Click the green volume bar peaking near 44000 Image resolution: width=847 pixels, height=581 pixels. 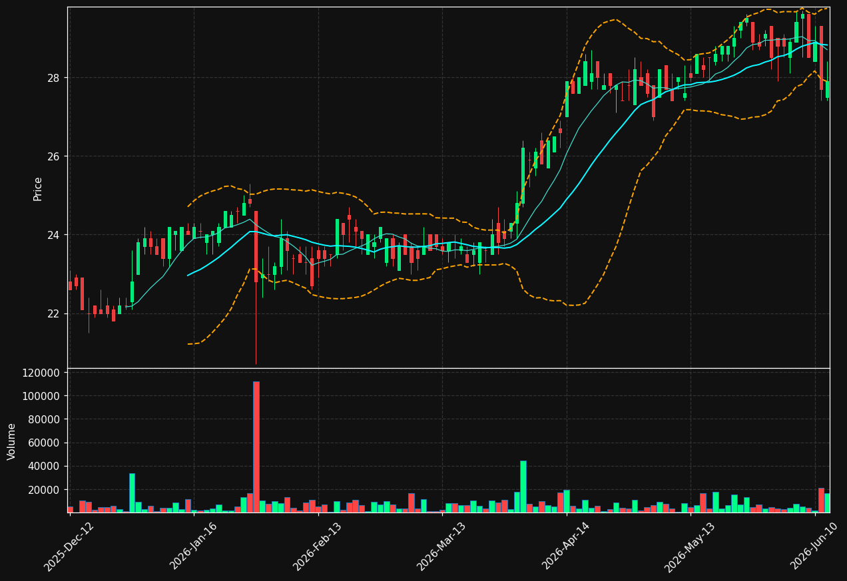point(523,486)
